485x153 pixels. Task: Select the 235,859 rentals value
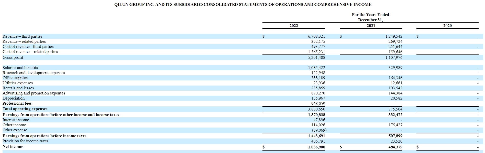click(318, 88)
